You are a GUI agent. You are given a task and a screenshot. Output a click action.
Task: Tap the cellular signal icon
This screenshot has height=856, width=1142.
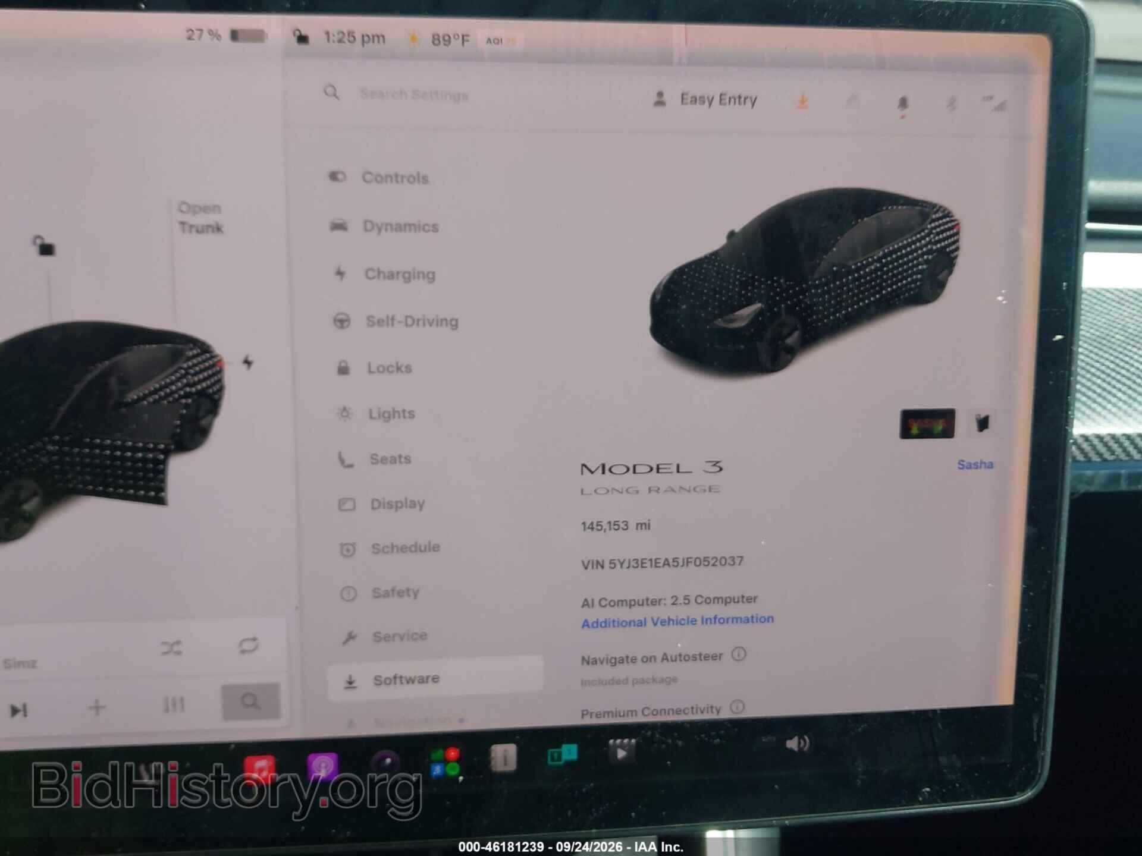click(994, 103)
